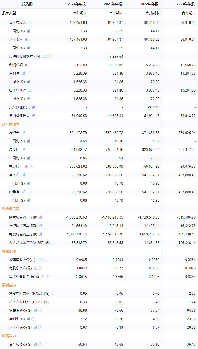The image size is (198, 349).
Task: Open the trend chart for 利润总额
Action: [26, 65]
